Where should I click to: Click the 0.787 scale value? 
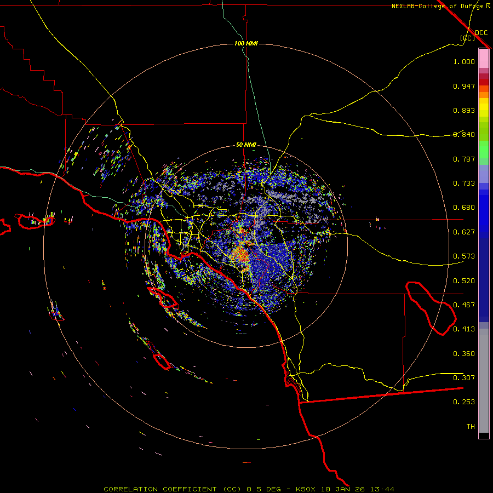tap(464, 159)
